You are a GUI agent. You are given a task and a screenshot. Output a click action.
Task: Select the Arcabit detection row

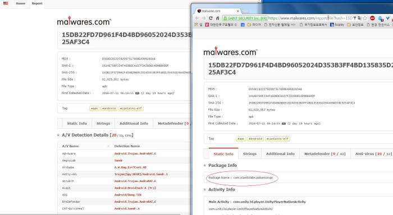coord(124,181)
